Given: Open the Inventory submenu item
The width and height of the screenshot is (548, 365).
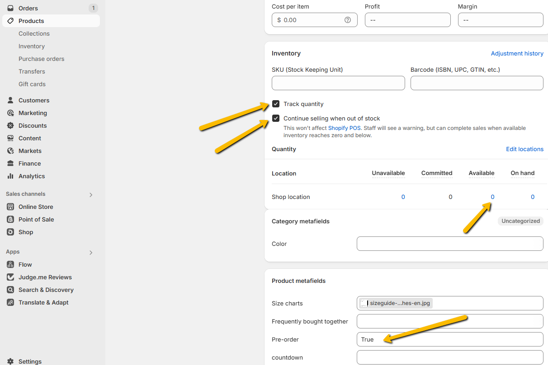Looking at the screenshot, I should 32,46.
